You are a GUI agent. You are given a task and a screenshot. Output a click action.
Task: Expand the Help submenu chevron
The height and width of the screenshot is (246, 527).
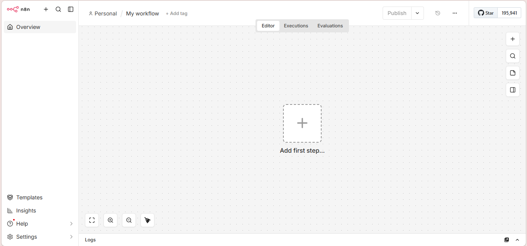(71, 224)
